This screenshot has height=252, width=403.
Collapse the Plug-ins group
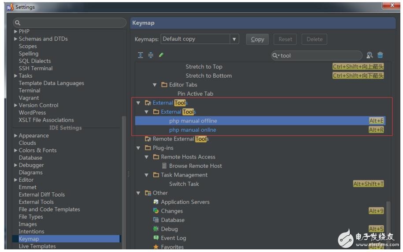[139, 148]
